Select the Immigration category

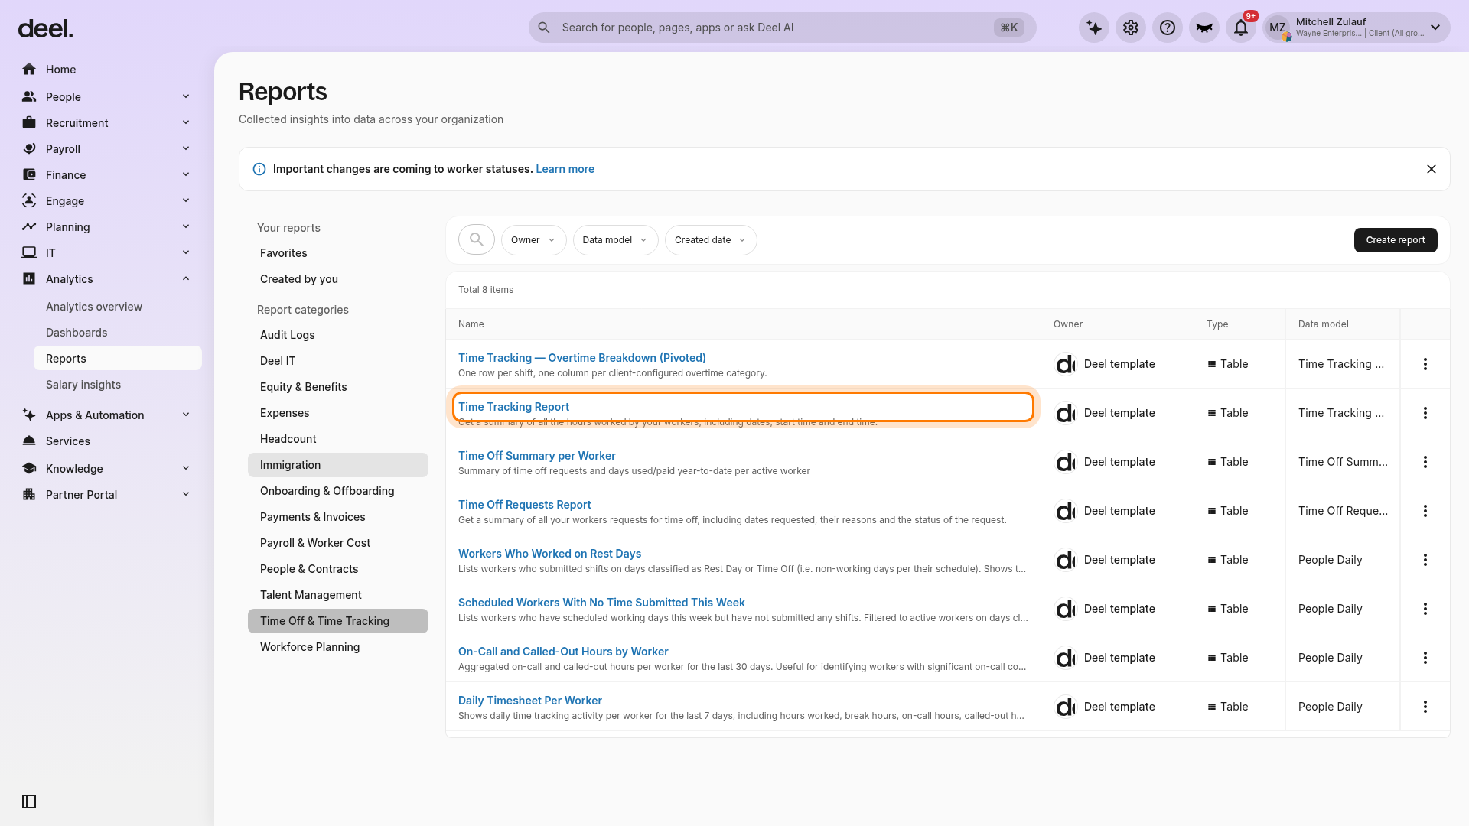(337, 465)
